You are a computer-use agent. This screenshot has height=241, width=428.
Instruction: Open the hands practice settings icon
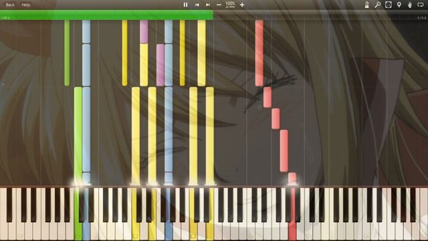pyautogui.click(x=410, y=5)
